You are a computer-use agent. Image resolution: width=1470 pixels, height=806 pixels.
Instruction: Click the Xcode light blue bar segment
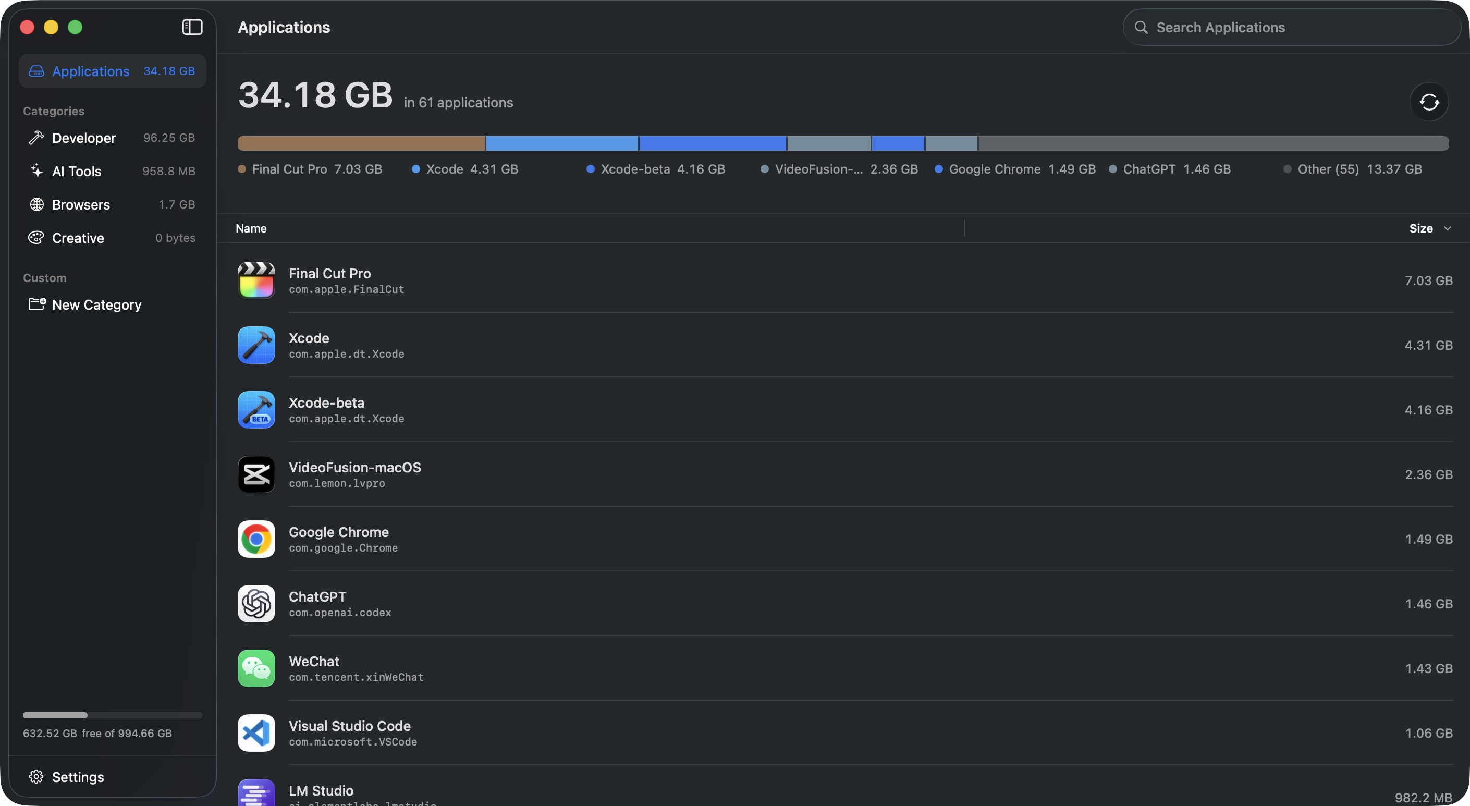[x=561, y=143]
